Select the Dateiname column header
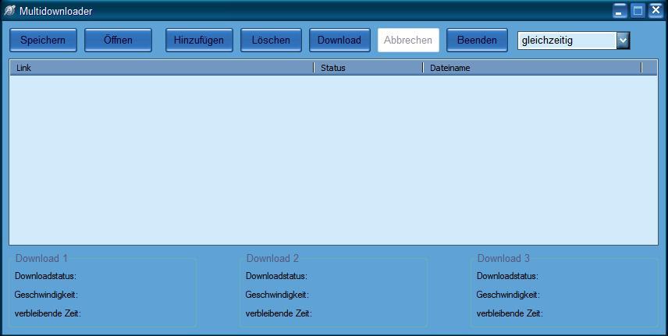 (531, 68)
